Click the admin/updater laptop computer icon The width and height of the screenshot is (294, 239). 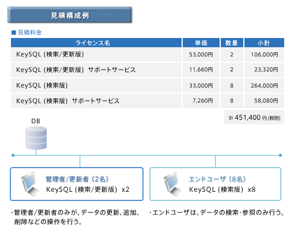[x=30, y=184]
